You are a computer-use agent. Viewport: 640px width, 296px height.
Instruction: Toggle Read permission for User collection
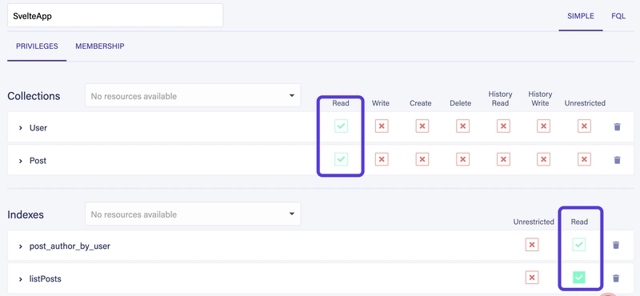[341, 126]
